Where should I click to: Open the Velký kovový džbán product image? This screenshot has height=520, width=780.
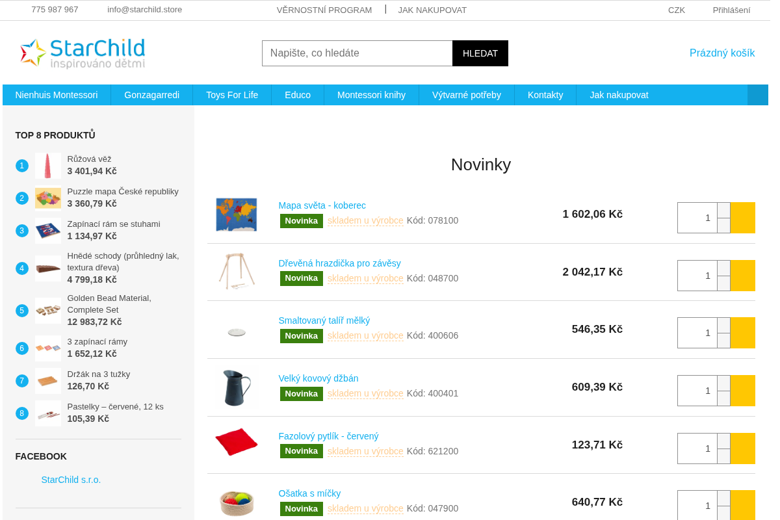tap(237, 387)
